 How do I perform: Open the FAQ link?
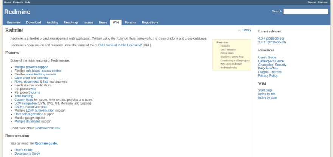(x=261, y=68)
